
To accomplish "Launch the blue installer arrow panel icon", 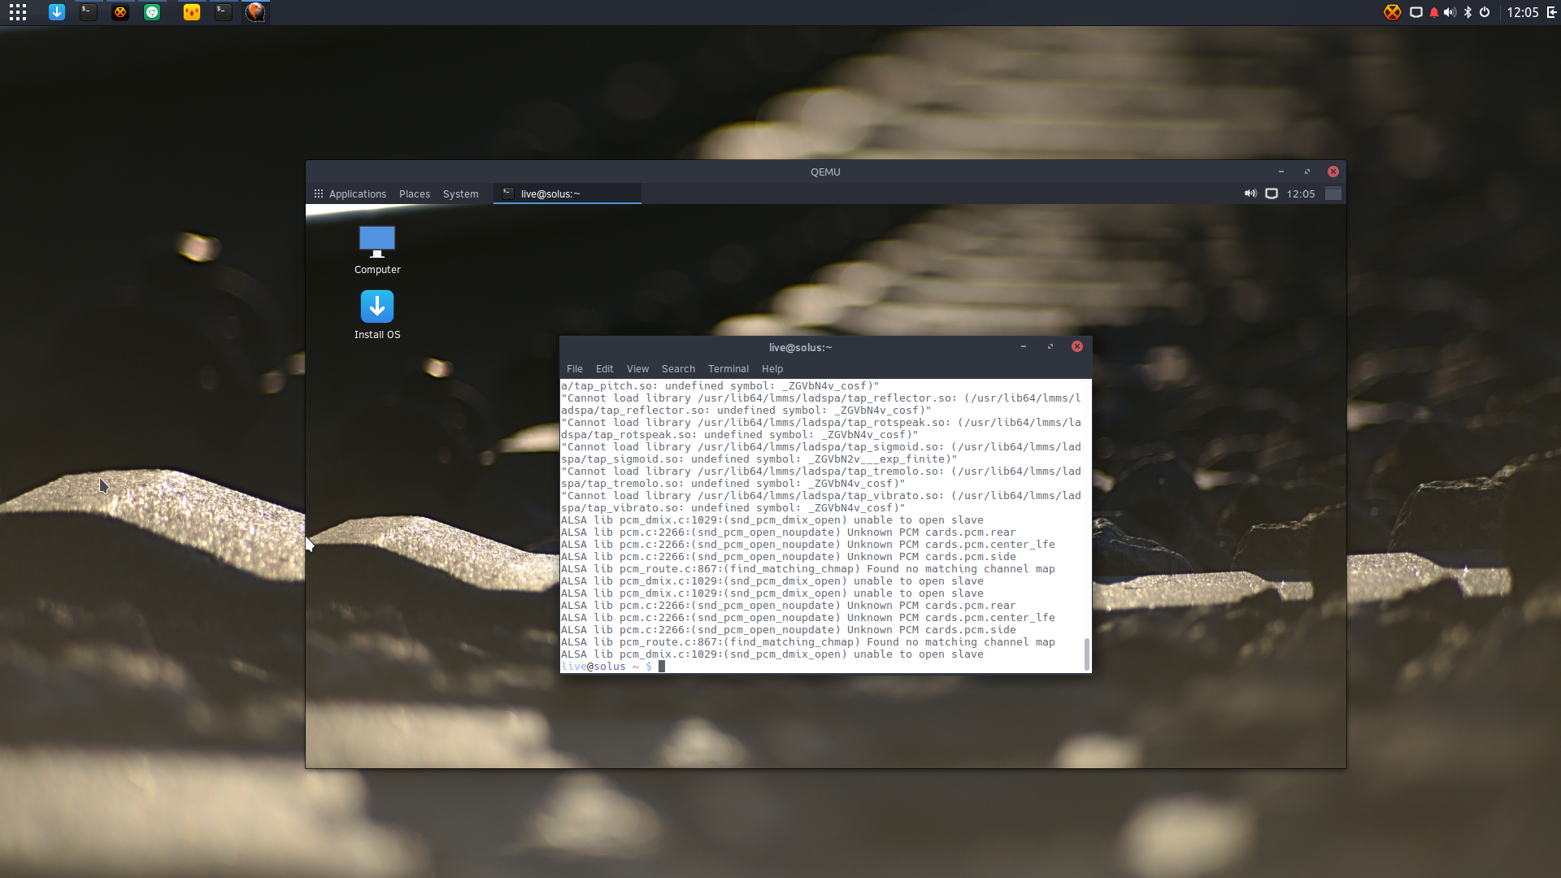I will [57, 12].
